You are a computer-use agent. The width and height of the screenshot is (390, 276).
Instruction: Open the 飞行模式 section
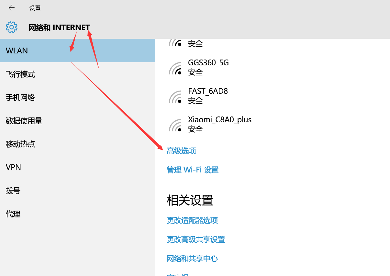pyautogui.click(x=20, y=74)
